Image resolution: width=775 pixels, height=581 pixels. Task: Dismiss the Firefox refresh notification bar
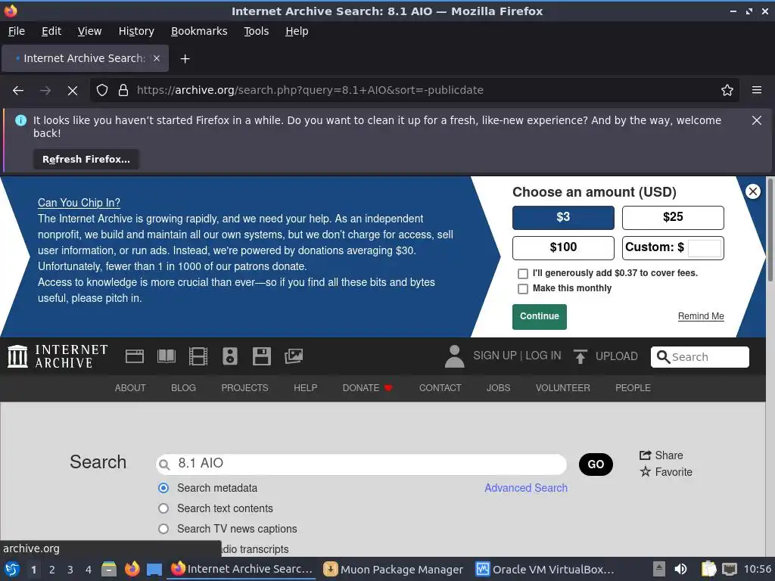click(x=756, y=120)
